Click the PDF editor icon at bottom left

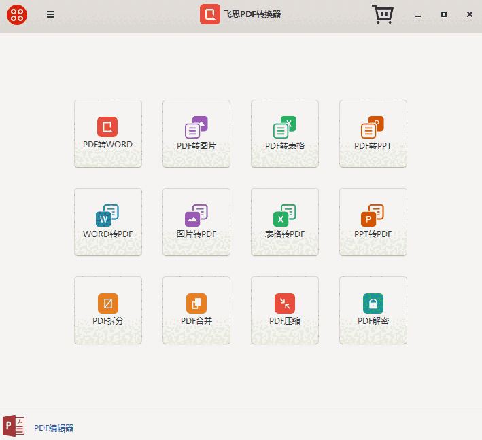[14, 426]
